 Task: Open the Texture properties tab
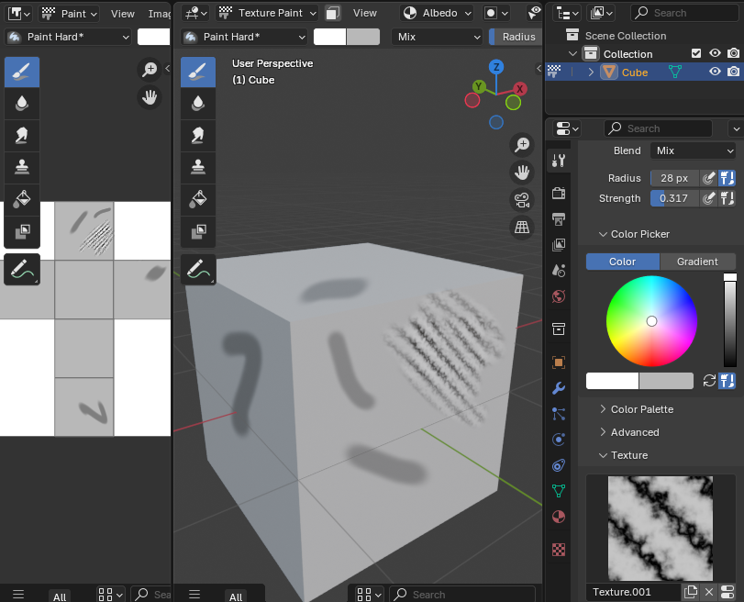(x=559, y=550)
